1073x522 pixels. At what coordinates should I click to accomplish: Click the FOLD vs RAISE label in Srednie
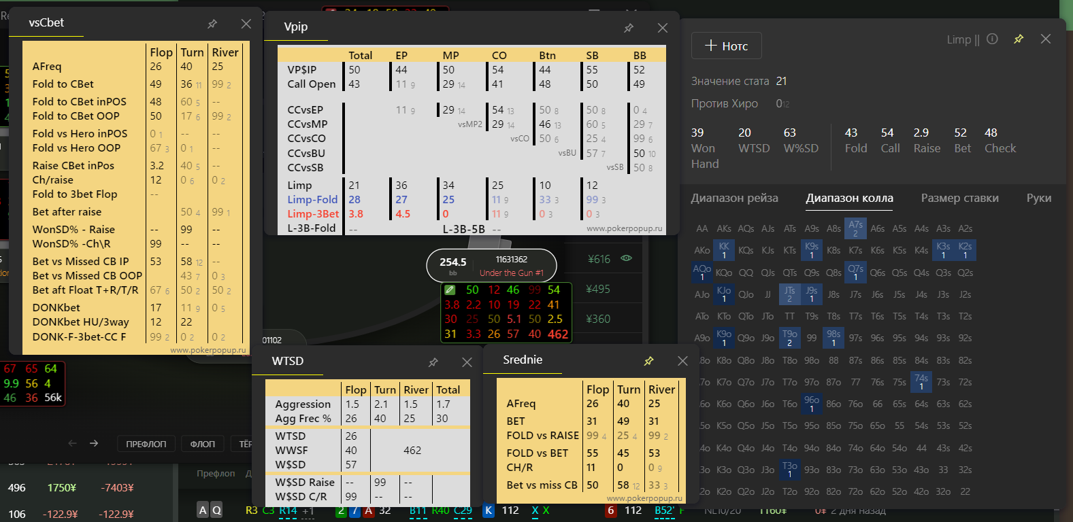542,435
